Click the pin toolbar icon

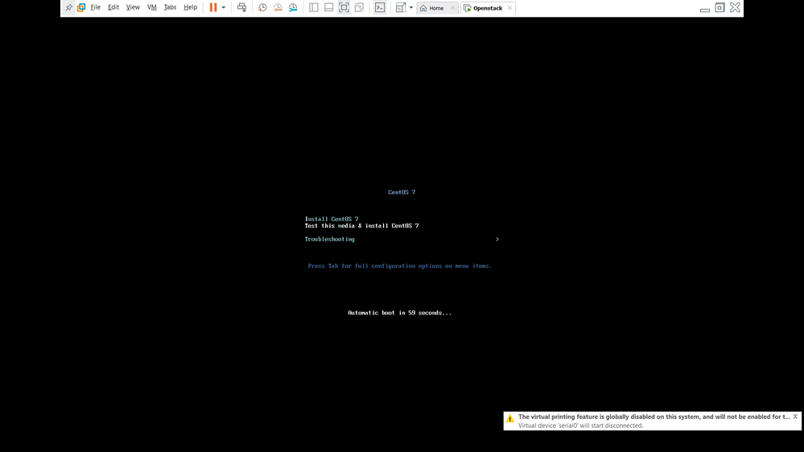tap(68, 8)
